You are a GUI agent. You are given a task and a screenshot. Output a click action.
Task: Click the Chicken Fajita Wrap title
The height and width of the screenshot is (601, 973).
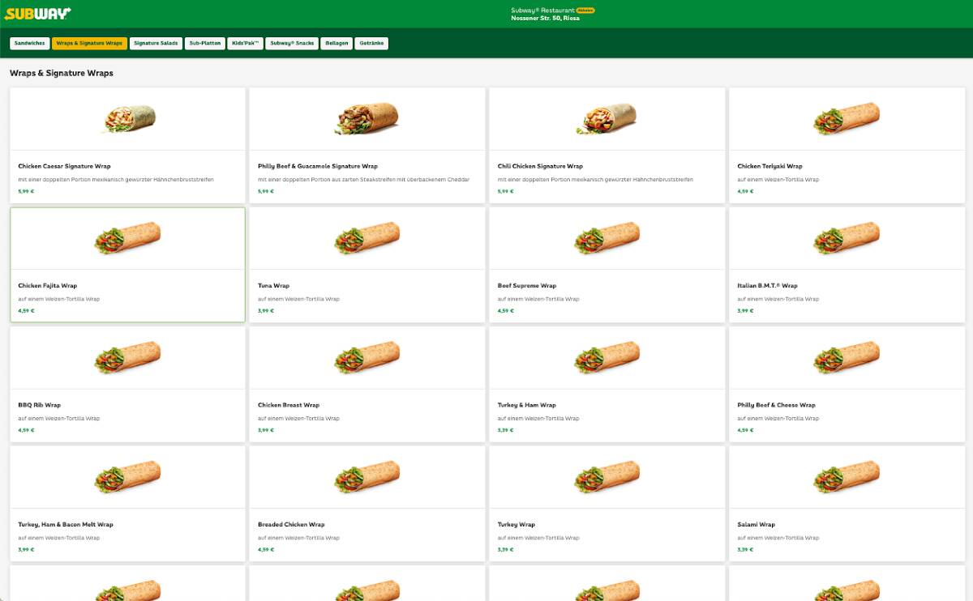point(48,285)
